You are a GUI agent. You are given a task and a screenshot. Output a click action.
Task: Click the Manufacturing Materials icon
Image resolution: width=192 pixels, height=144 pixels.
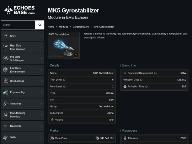(x=5, y=115)
